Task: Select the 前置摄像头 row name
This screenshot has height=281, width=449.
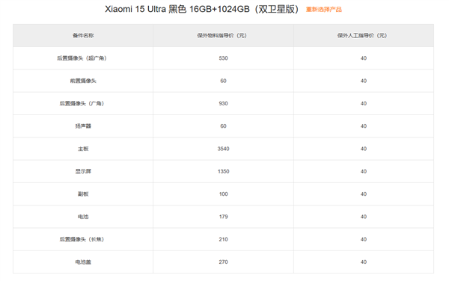Action: 83,81
